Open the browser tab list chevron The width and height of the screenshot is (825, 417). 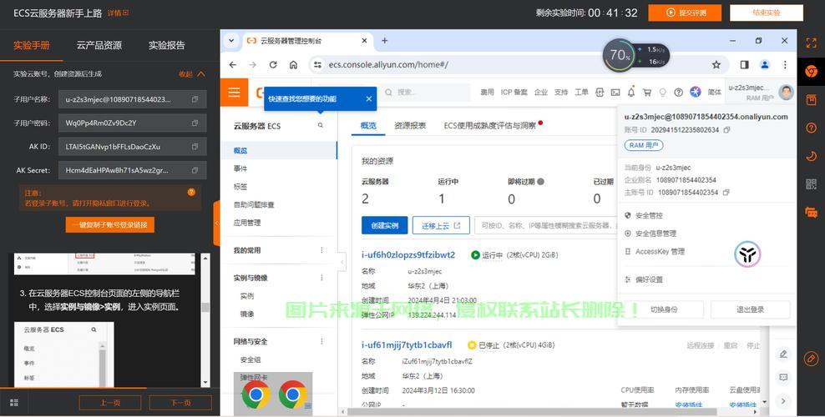(231, 40)
